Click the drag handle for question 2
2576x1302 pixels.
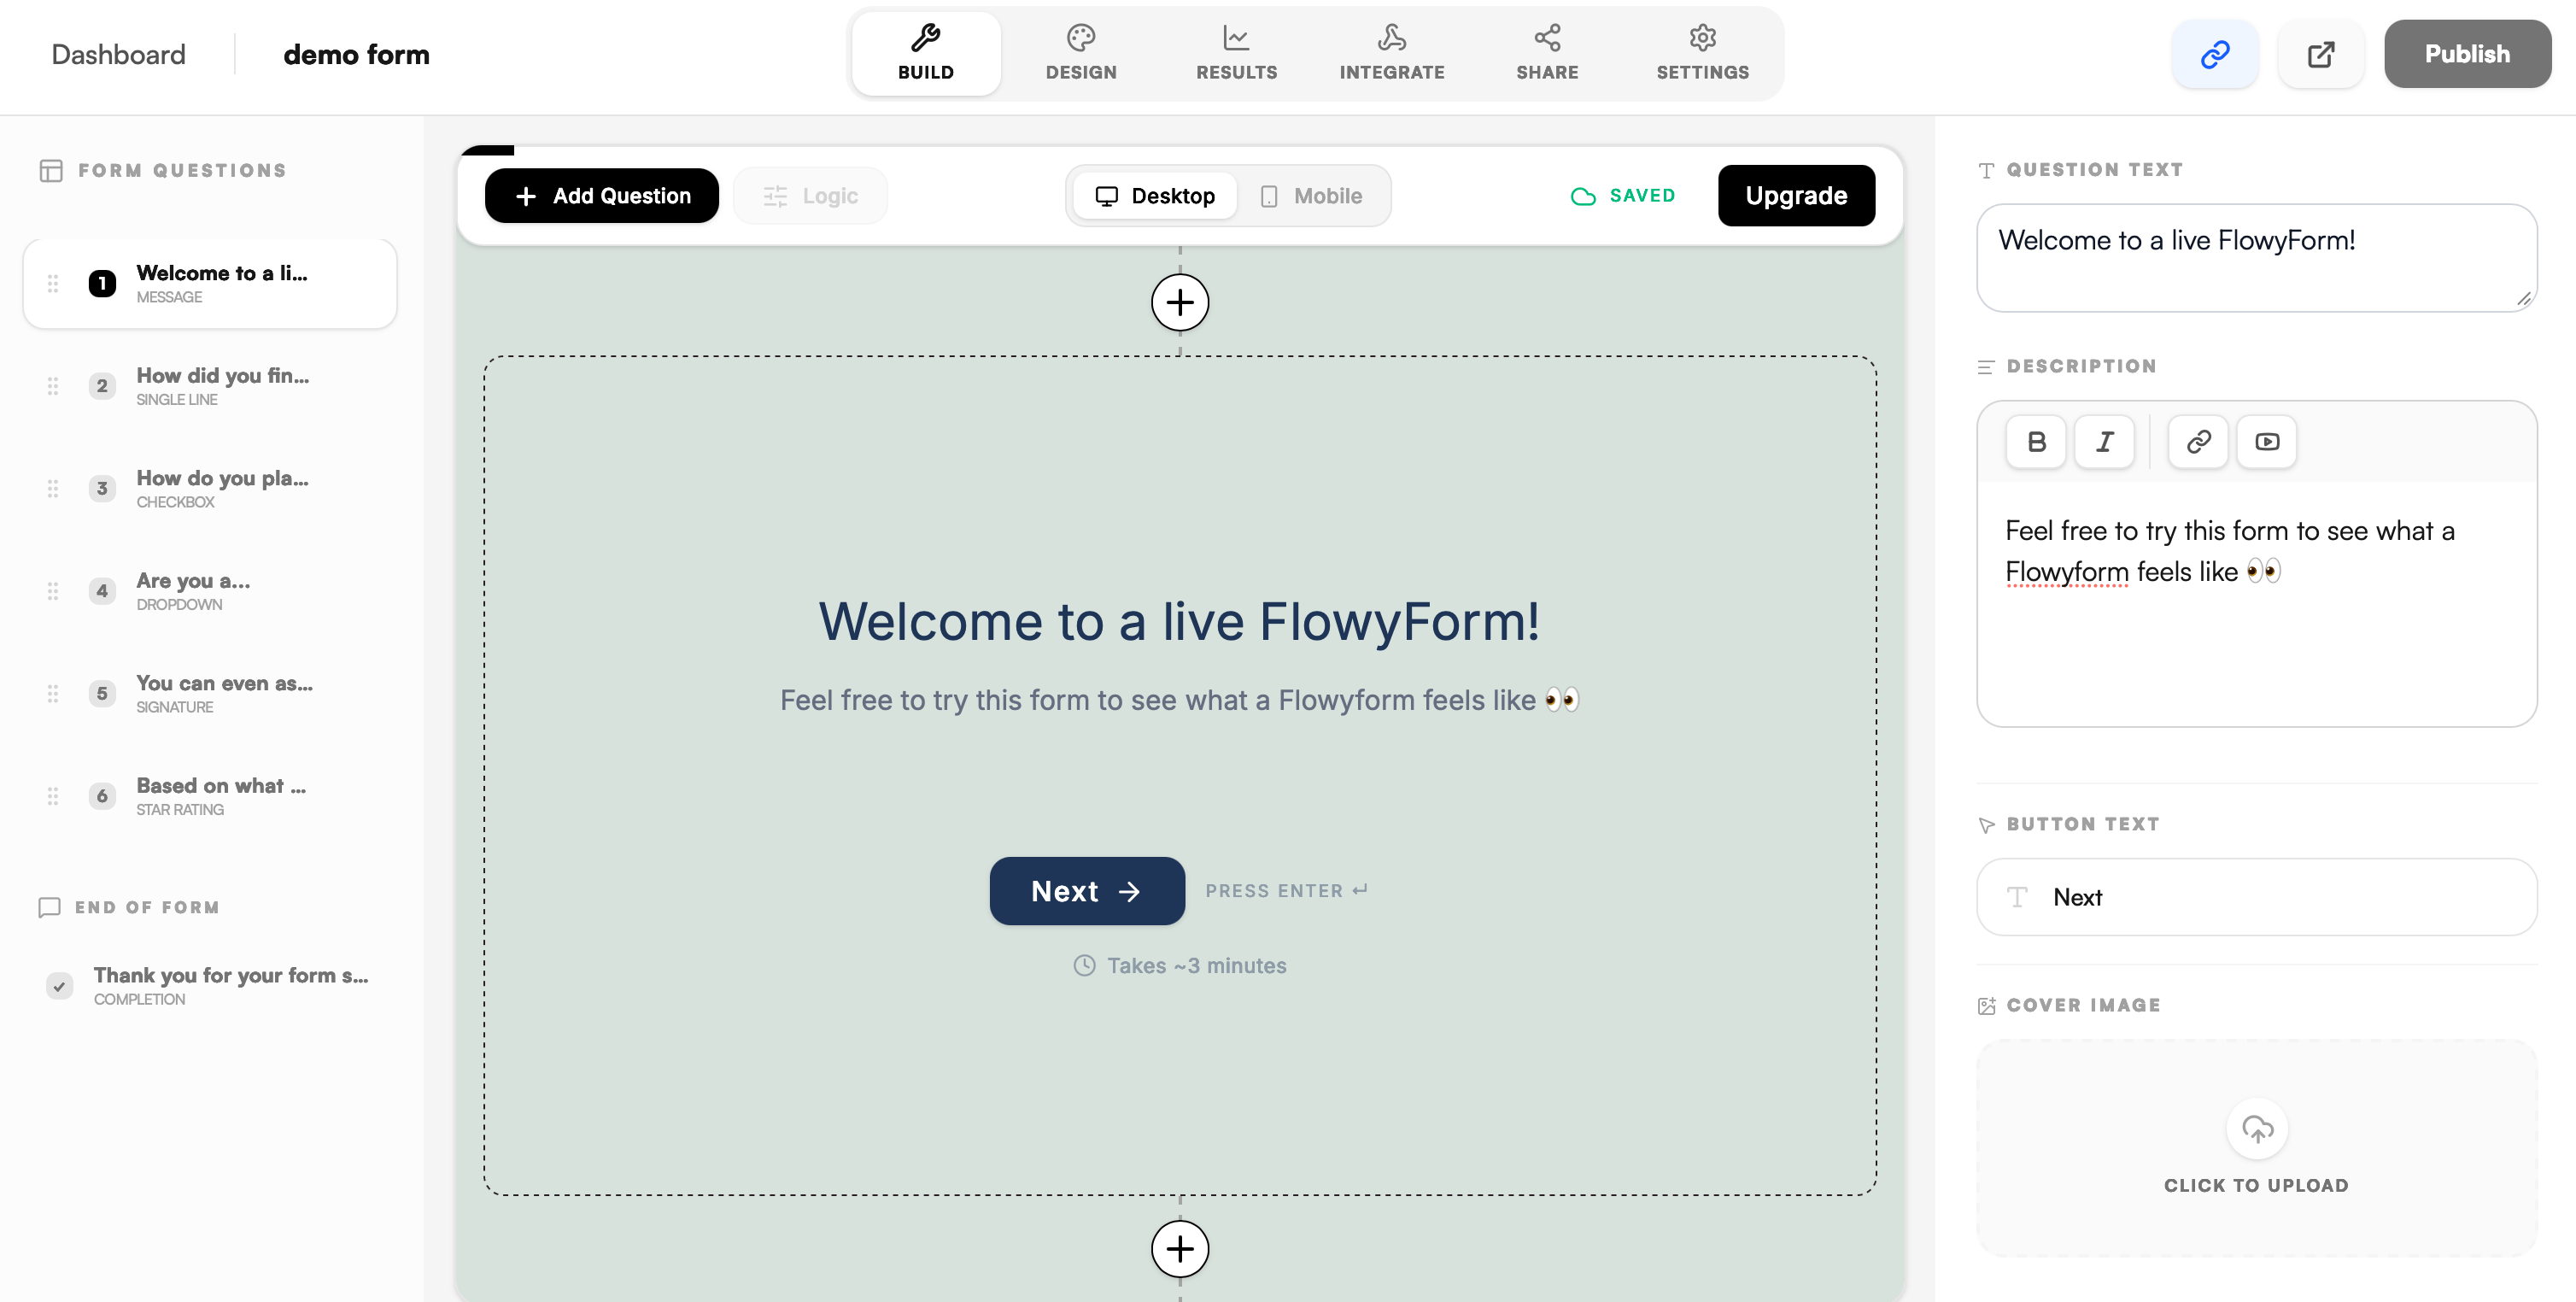[x=53, y=386]
